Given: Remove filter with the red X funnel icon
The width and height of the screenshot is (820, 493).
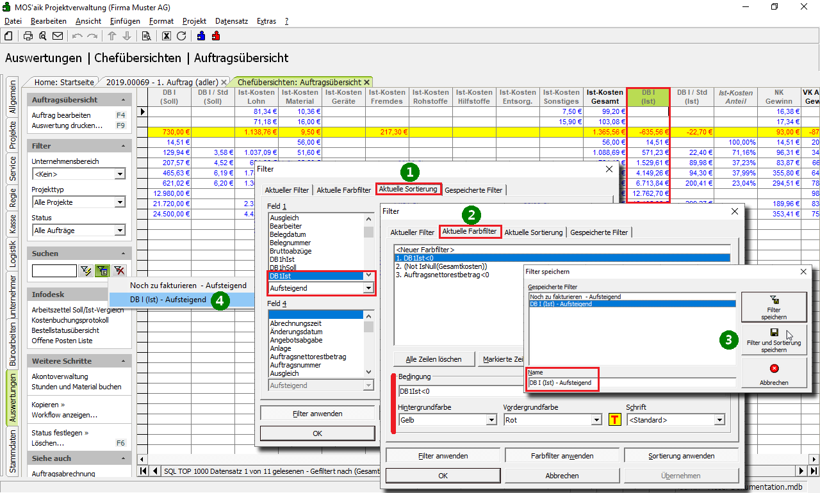Looking at the screenshot, I should tap(119, 271).
